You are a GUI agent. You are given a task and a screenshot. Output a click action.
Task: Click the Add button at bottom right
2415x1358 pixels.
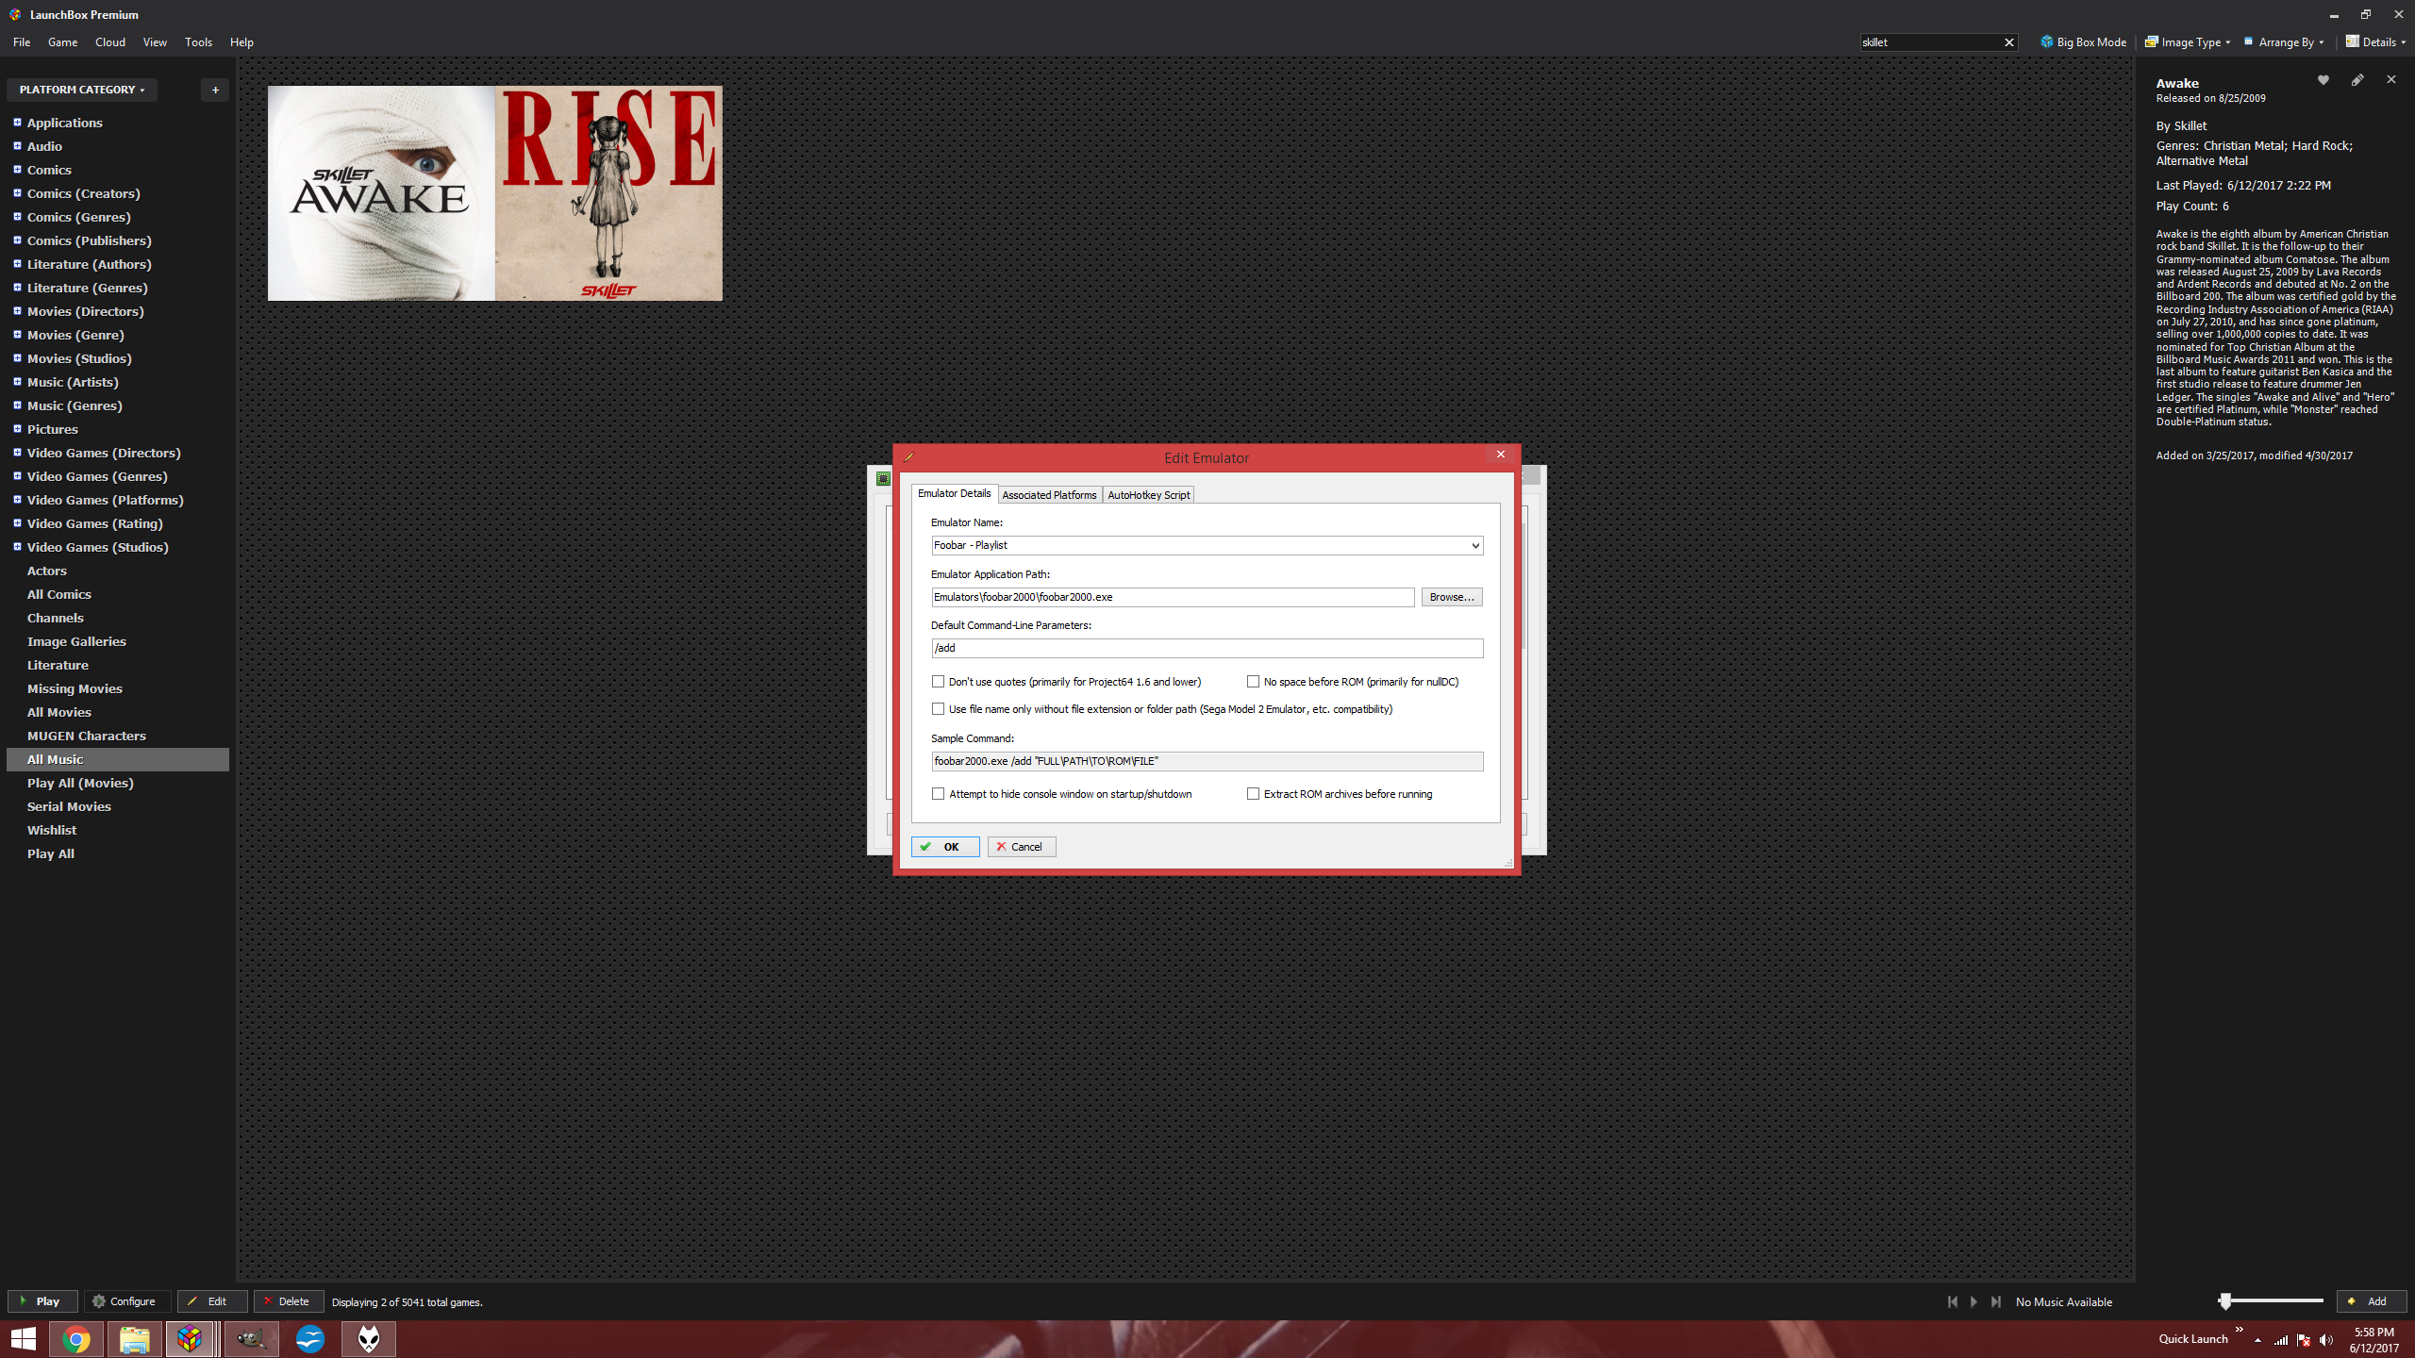tap(2371, 1301)
